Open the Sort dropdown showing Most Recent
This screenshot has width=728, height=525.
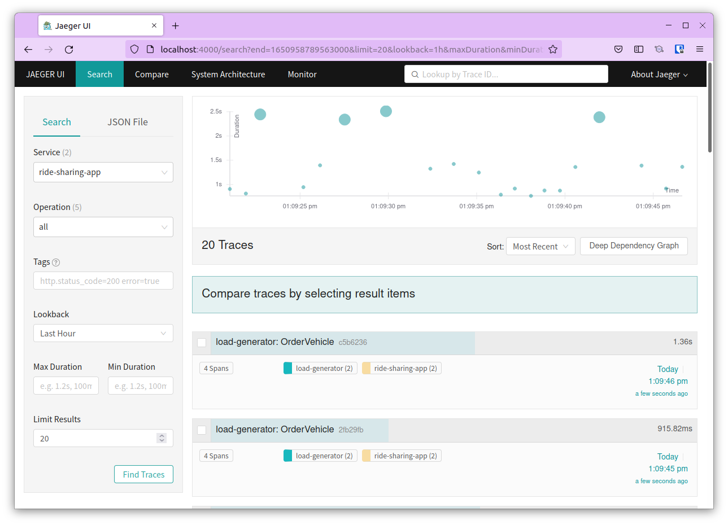[x=540, y=247]
